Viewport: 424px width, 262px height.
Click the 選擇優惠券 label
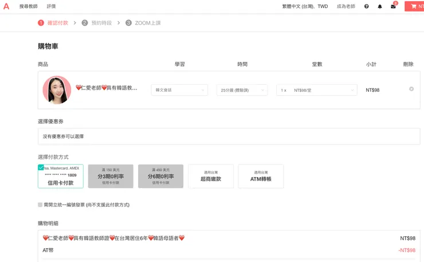50,122
